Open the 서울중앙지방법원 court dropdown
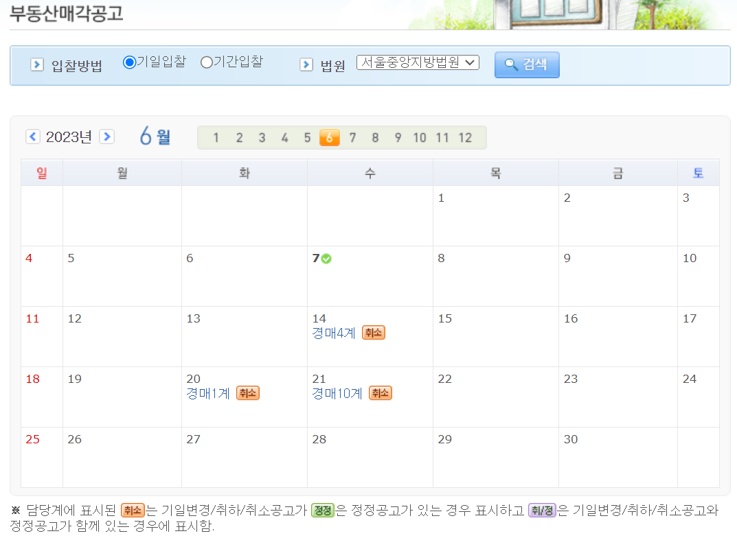Image resolution: width=737 pixels, height=538 pixels. coord(417,61)
